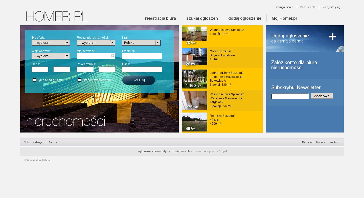
Task: Open the Legionowo house listing photo
Action: [x=194, y=79]
